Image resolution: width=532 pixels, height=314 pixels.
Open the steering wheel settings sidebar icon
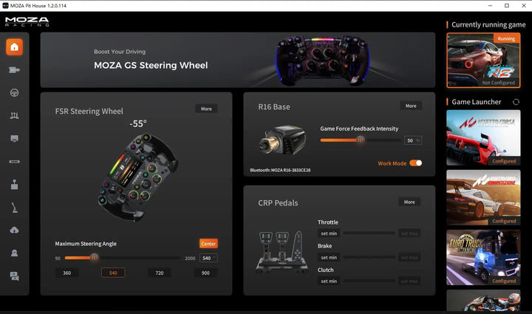pos(14,92)
